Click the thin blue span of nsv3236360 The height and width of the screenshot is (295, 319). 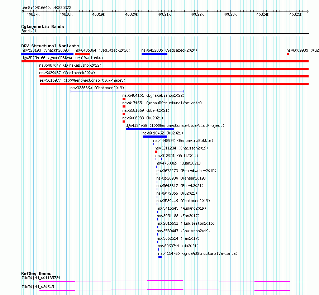coord(127,91)
